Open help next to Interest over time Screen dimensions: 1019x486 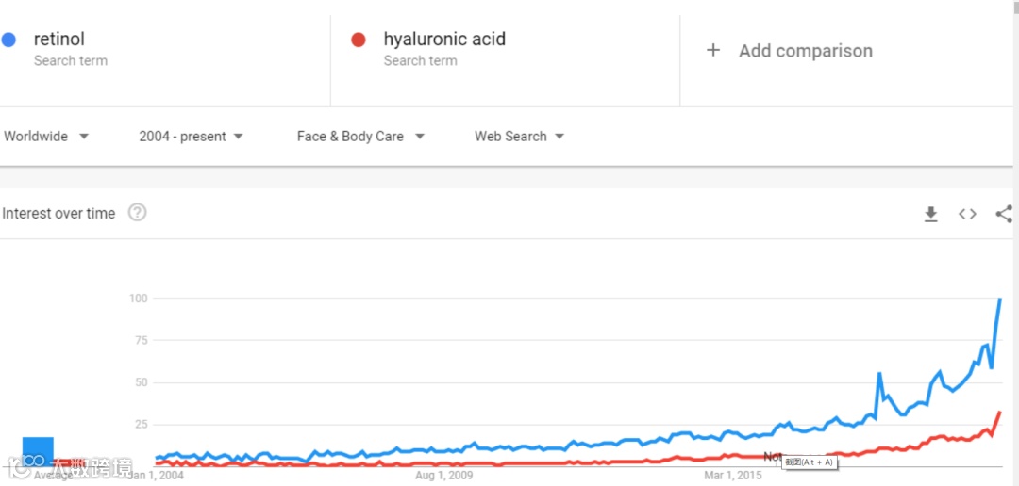[137, 213]
